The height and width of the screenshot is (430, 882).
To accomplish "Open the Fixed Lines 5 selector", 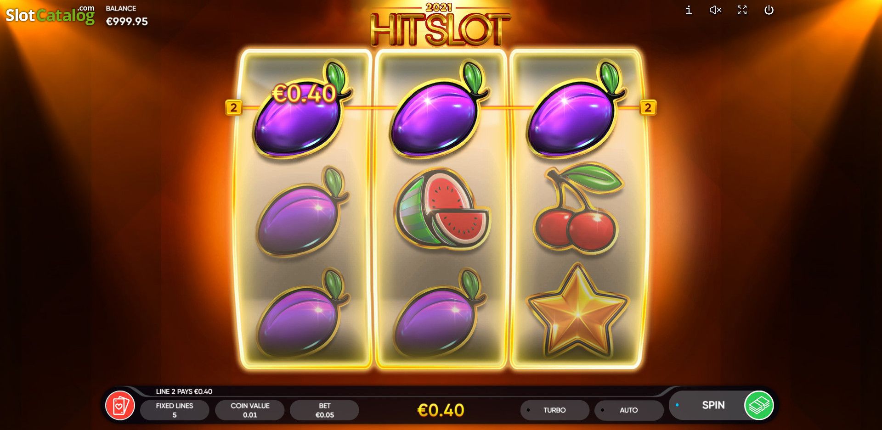I will [175, 410].
